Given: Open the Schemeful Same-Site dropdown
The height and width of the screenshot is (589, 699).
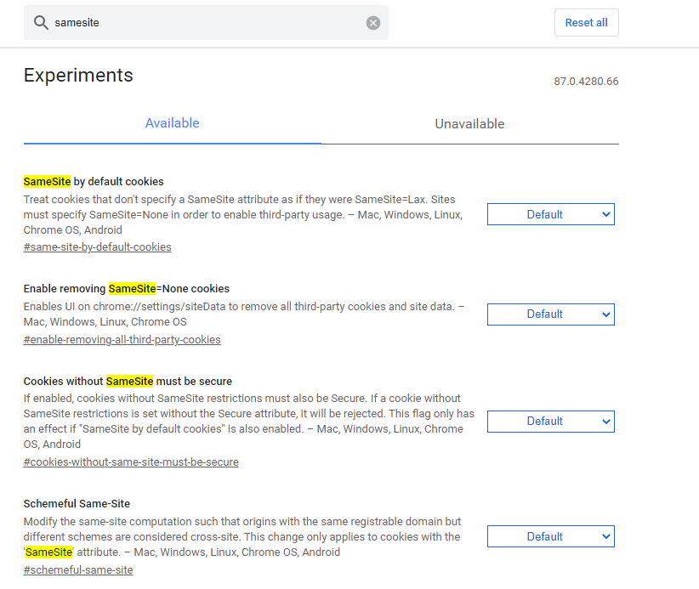Looking at the screenshot, I should (550, 536).
